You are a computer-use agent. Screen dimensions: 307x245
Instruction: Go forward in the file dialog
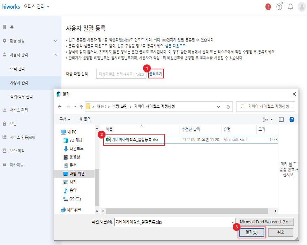68,107
